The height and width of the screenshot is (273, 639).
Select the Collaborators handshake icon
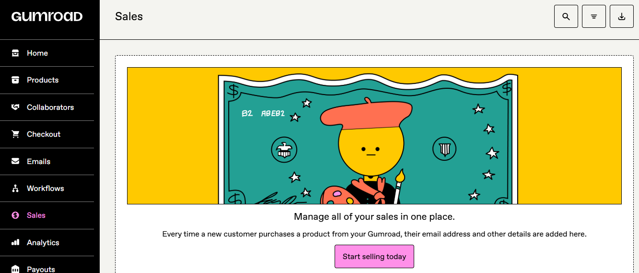click(x=15, y=107)
